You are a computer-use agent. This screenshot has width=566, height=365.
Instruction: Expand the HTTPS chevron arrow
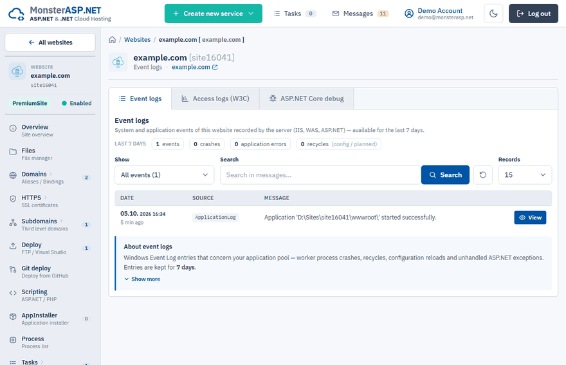[x=46, y=198]
